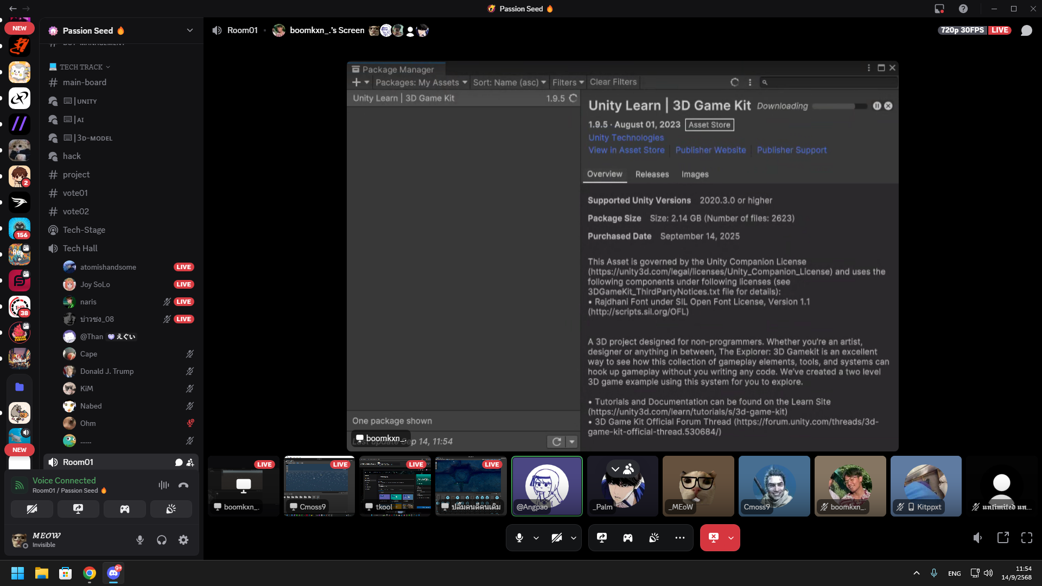Image resolution: width=1042 pixels, height=586 pixels.
Task: Collapse the TECH TRACK category
Action: 81,67
